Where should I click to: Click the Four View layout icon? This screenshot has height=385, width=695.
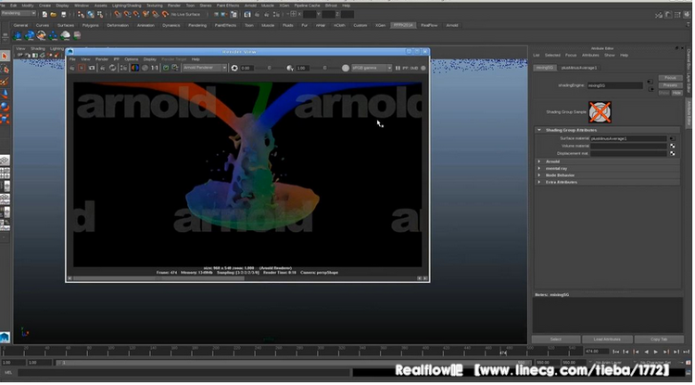5,173
